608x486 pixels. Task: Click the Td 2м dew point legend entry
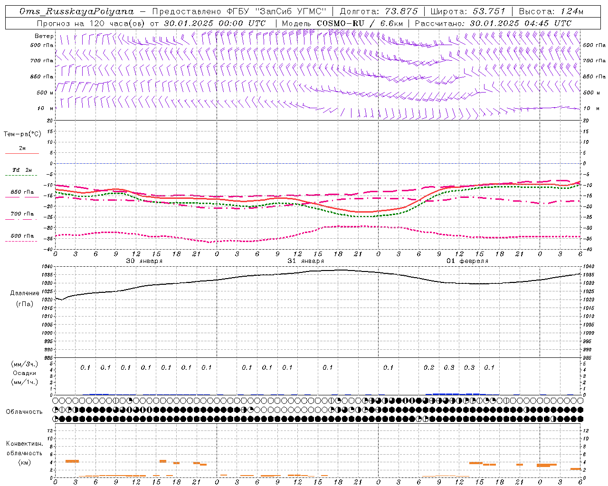point(22,172)
